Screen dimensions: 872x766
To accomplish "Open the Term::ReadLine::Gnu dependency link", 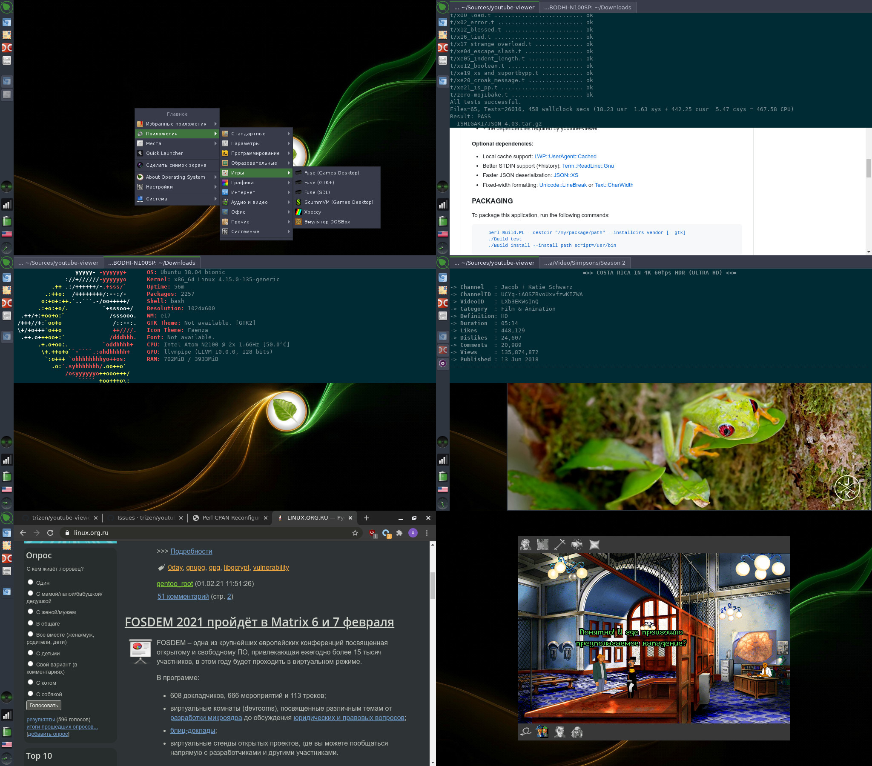I will click(588, 166).
